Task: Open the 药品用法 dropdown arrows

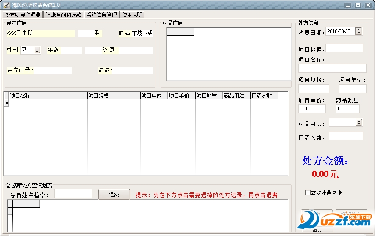Action: (x=359, y=122)
